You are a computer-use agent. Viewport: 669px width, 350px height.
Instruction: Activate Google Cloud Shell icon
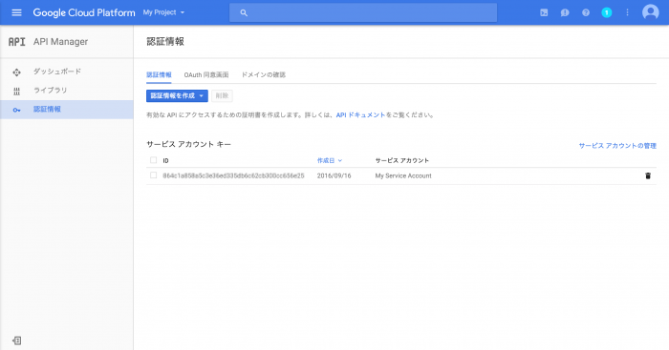tap(544, 12)
